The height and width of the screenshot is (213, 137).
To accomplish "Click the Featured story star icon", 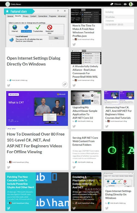I will coord(7,11).
